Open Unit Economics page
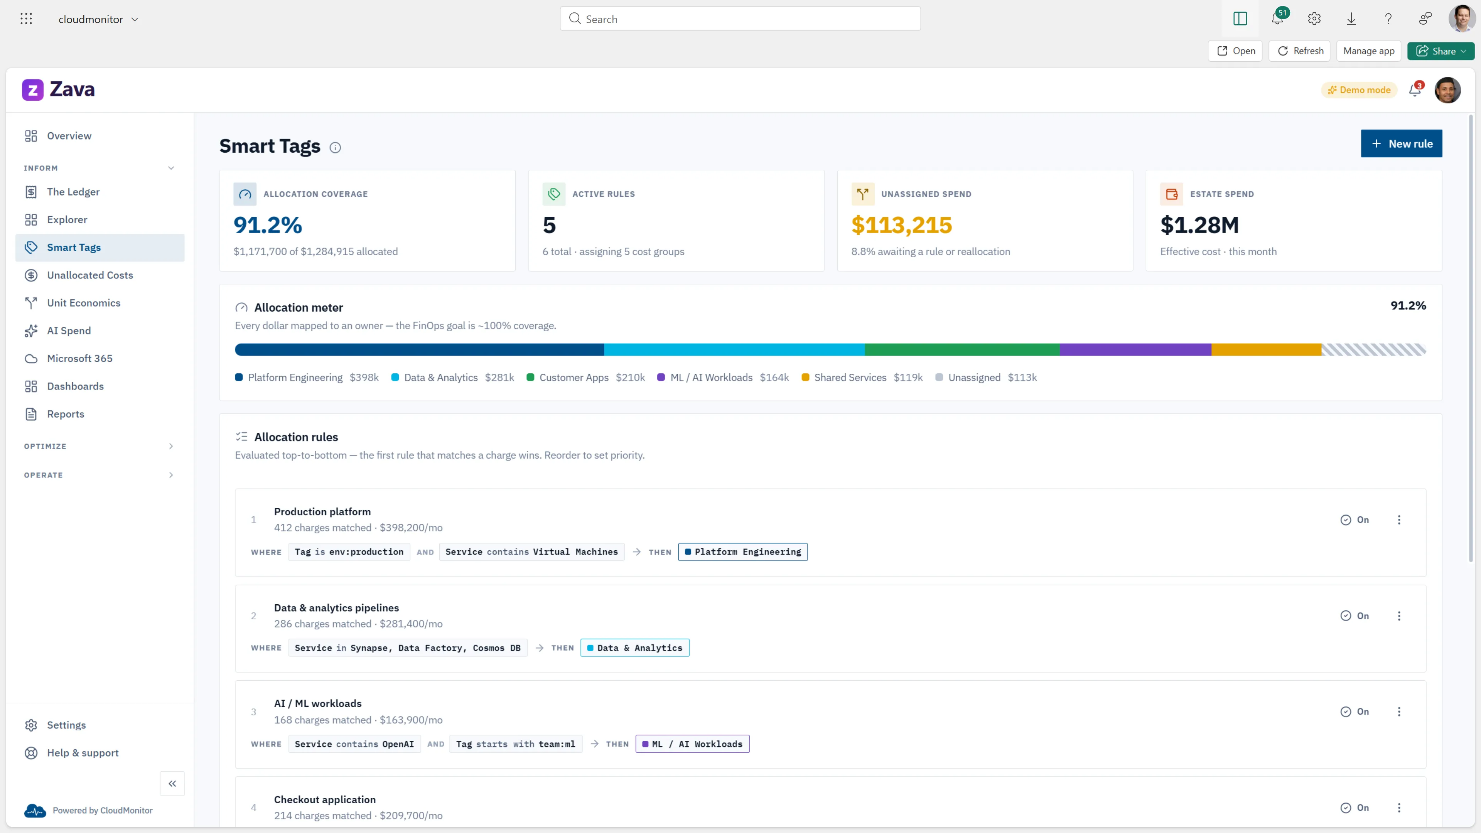Image resolution: width=1481 pixels, height=833 pixels. (100, 303)
